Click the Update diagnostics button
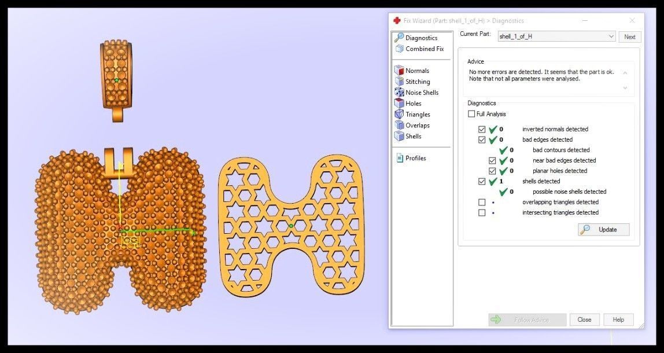Screen dimensions: 664x353 [x=603, y=230]
